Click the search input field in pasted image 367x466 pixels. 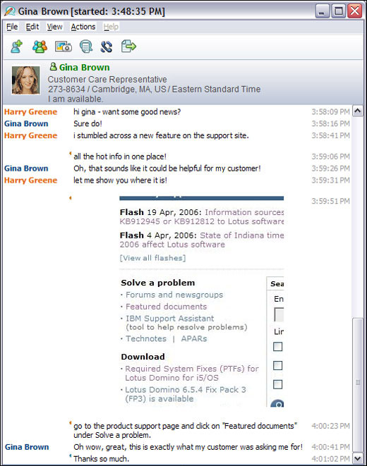point(279,314)
